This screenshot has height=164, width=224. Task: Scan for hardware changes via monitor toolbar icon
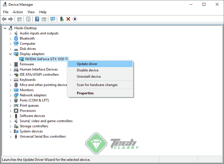coord(53,19)
